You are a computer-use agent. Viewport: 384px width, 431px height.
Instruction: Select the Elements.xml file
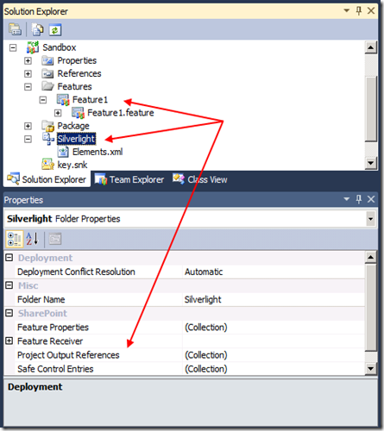98,152
